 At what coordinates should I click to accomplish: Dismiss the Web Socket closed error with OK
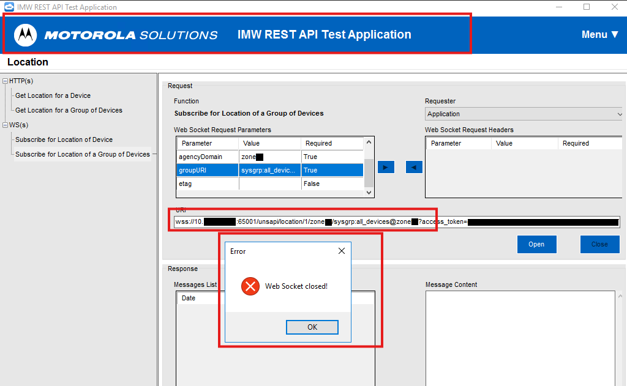tap(312, 327)
